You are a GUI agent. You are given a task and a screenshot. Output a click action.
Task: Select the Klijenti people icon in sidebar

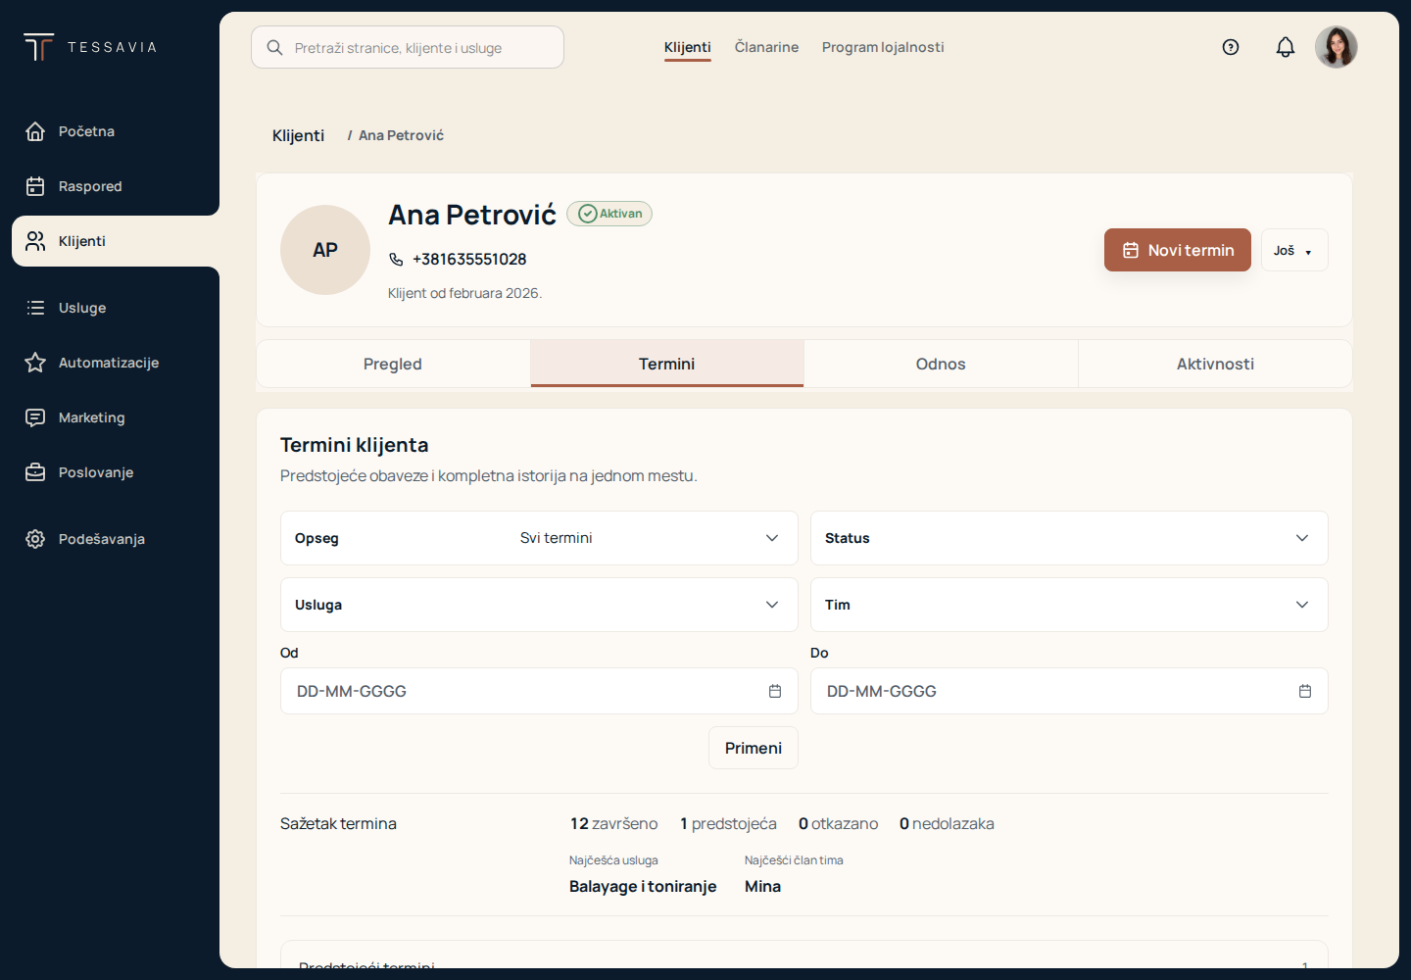35,241
